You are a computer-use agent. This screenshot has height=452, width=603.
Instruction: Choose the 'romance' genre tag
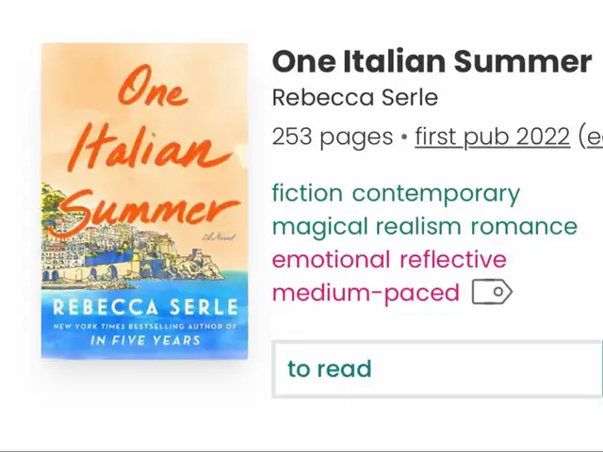pyautogui.click(x=524, y=226)
